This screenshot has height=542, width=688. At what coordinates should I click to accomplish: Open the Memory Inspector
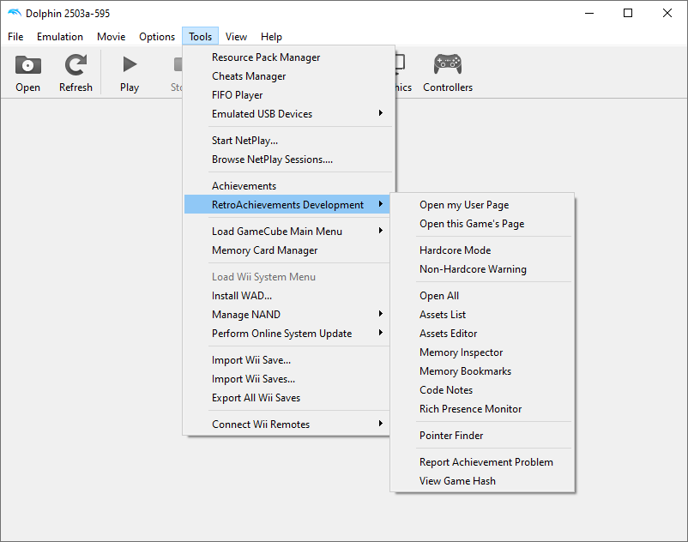tap(461, 352)
